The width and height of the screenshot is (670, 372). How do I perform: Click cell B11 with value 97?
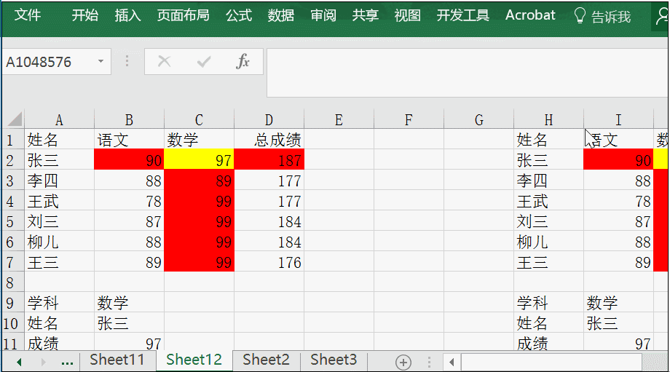point(129,343)
